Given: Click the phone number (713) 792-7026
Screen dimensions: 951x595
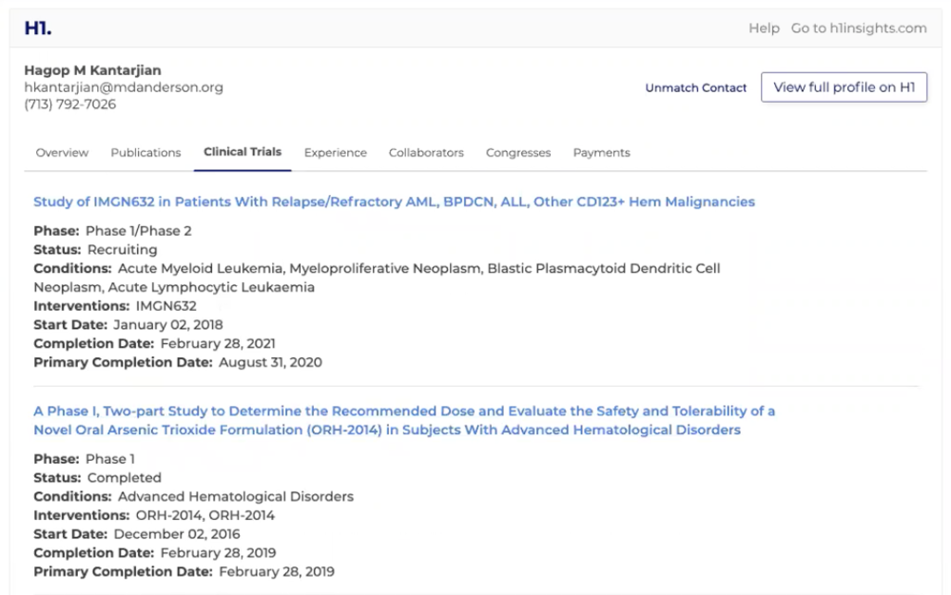Looking at the screenshot, I should point(69,105).
